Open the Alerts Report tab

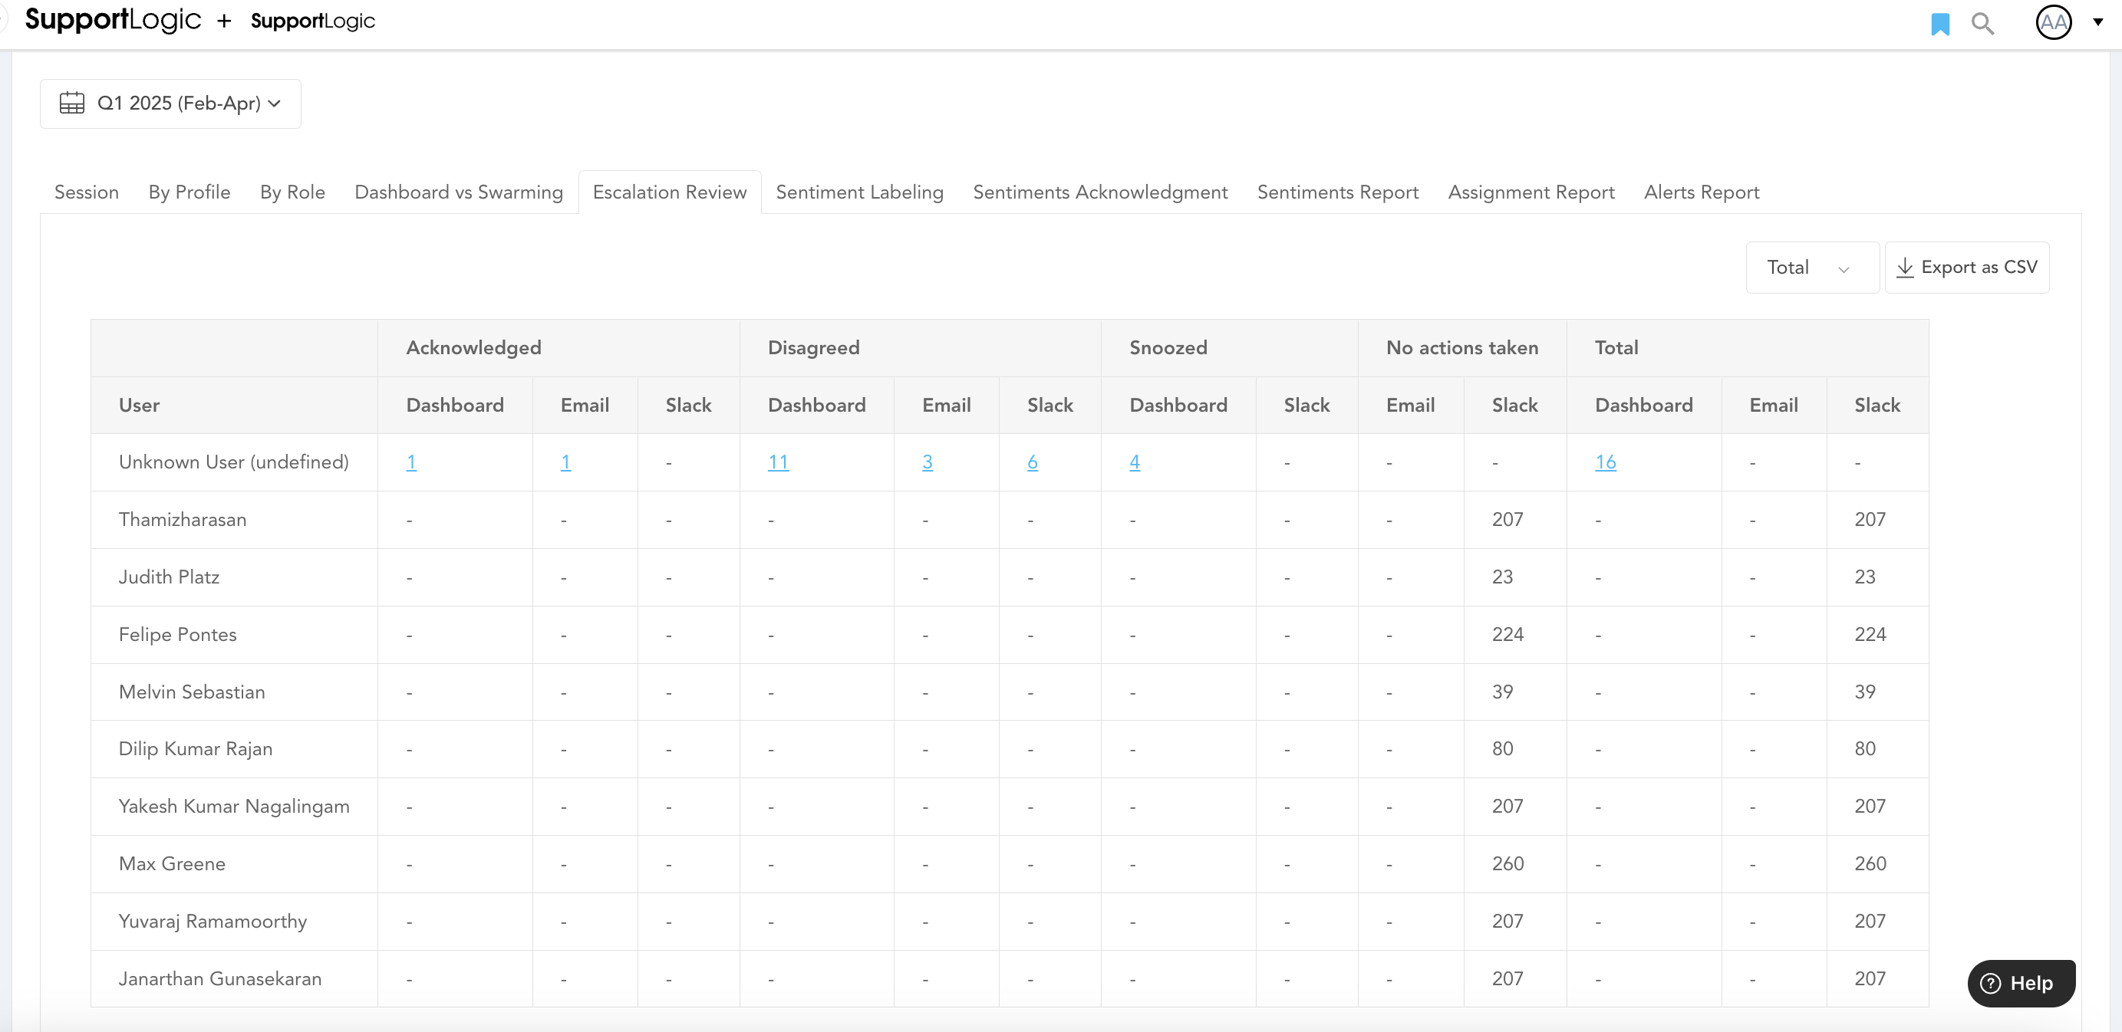coord(1701,192)
